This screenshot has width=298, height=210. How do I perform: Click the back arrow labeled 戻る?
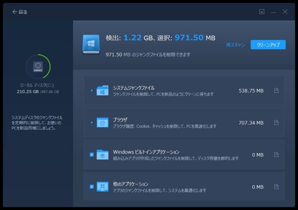(20, 12)
